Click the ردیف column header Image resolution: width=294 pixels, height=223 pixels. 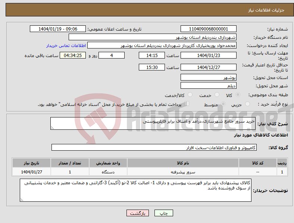coord(282,163)
